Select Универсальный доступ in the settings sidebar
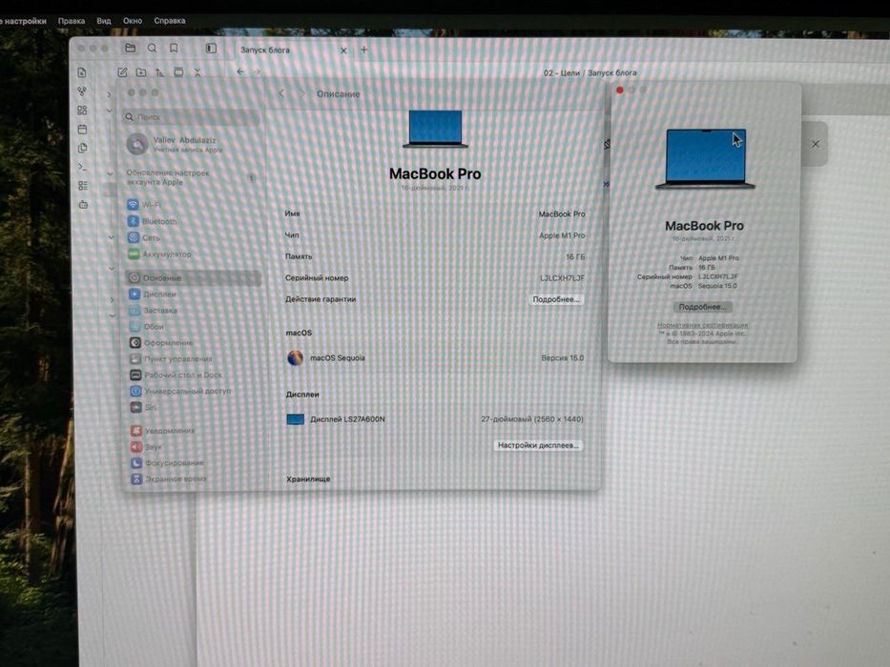The width and height of the screenshot is (890, 667). tap(180, 392)
